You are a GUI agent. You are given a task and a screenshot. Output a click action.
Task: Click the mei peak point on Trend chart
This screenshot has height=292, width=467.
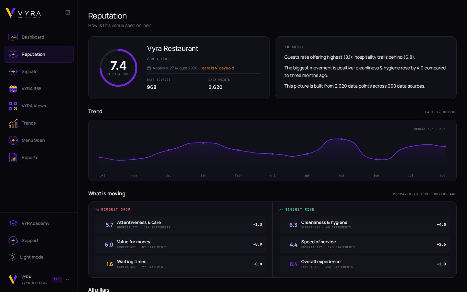(341, 139)
